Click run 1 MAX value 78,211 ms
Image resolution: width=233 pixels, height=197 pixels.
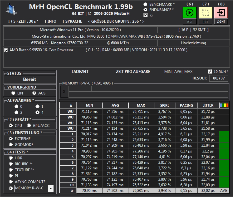pos(141,134)
